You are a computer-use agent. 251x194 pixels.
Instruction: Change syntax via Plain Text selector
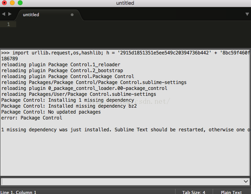coord(231,192)
